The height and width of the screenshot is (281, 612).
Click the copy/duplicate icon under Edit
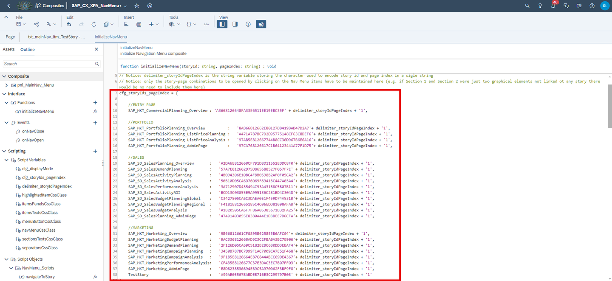point(106,24)
